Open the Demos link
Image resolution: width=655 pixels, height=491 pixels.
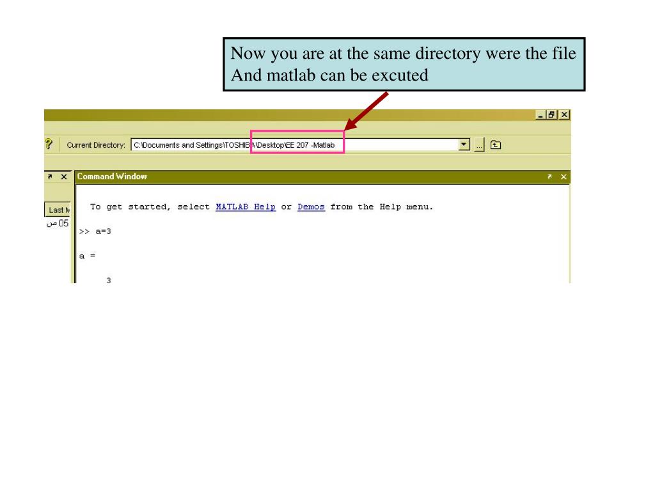point(312,207)
